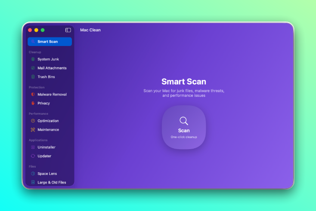
Task: Select Smart Scan in the sidebar
Action: click(x=50, y=42)
